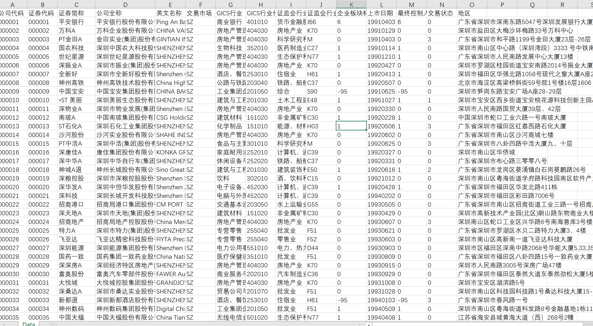Select cell showing listing date 19910625
The image size is (593, 326).
[381, 91]
